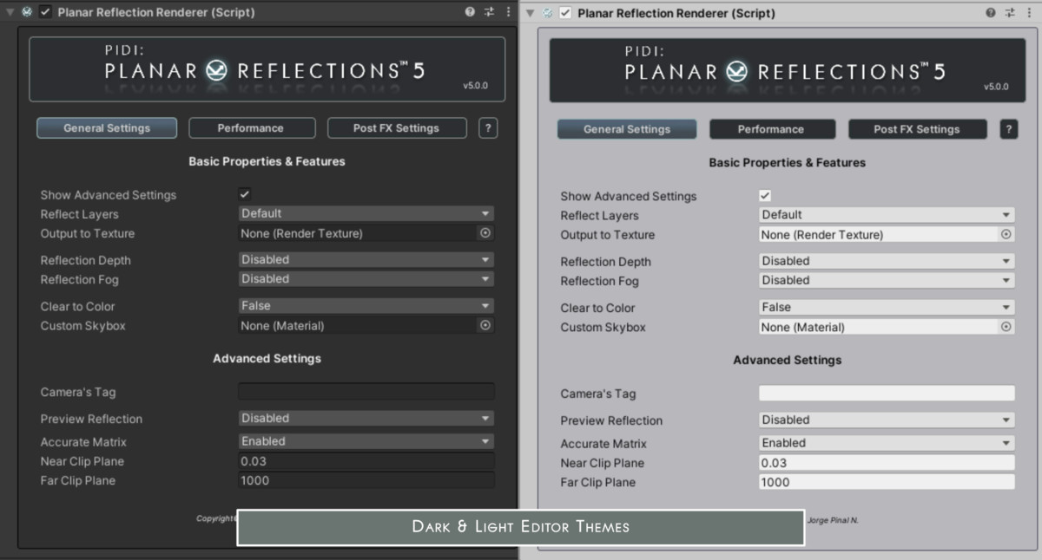
Task: Open the Reflection Depth dropdown in the light panel
Action: (x=887, y=261)
